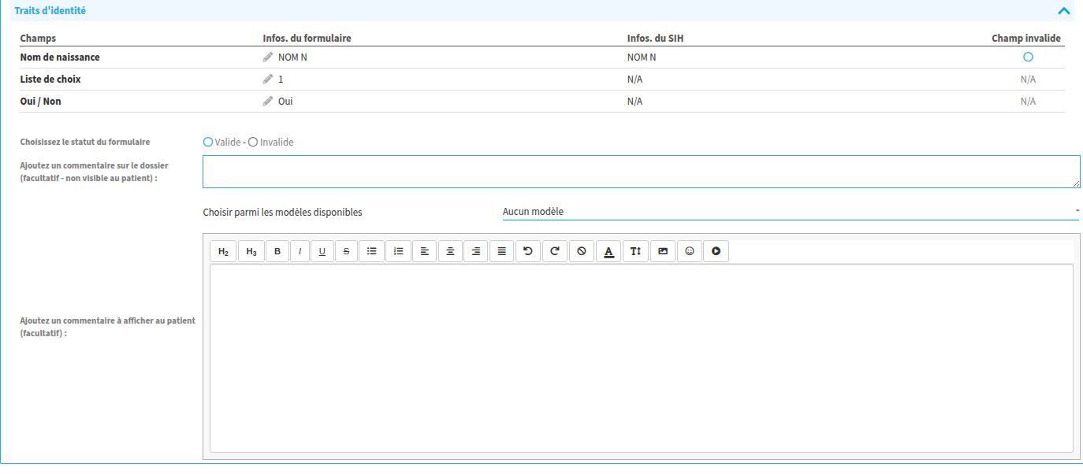Click the internal dossier comment text field
The width and height of the screenshot is (1083, 474).
point(641,172)
